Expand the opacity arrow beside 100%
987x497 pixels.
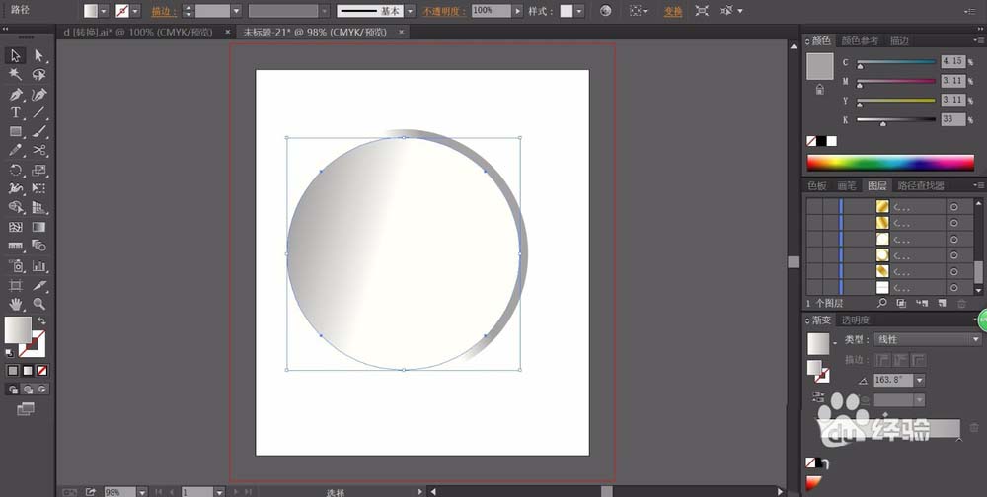(517, 11)
